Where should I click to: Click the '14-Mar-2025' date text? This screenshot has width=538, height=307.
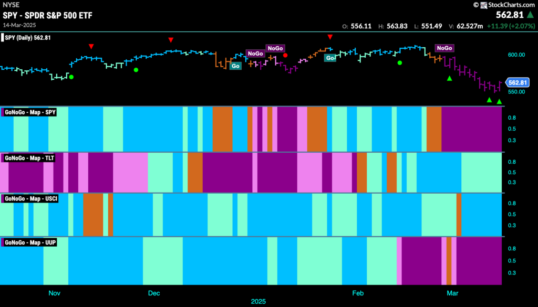tap(19, 25)
